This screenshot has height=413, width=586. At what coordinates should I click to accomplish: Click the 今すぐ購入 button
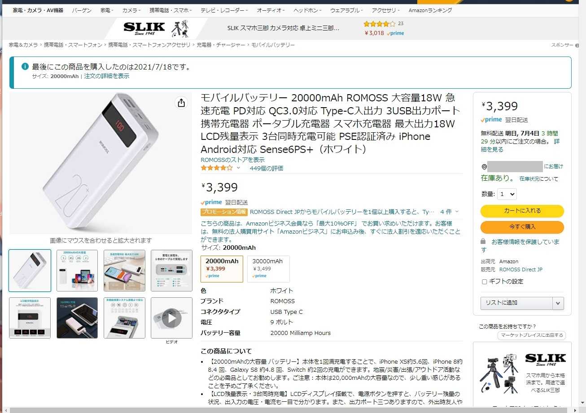click(522, 227)
